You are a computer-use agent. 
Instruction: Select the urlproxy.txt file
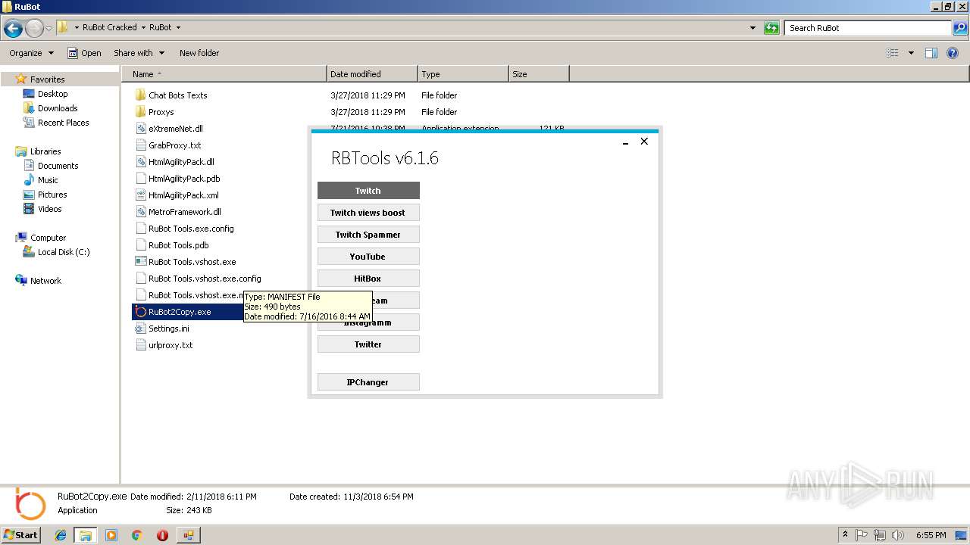pos(171,345)
